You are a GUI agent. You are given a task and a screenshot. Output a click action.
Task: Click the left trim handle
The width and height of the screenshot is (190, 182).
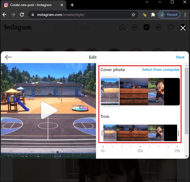pos(102,133)
